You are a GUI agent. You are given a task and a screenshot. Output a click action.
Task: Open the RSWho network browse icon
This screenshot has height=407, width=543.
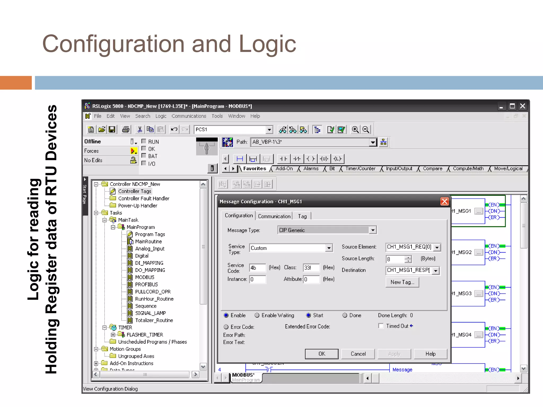pyautogui.click(x=383, y=142)
